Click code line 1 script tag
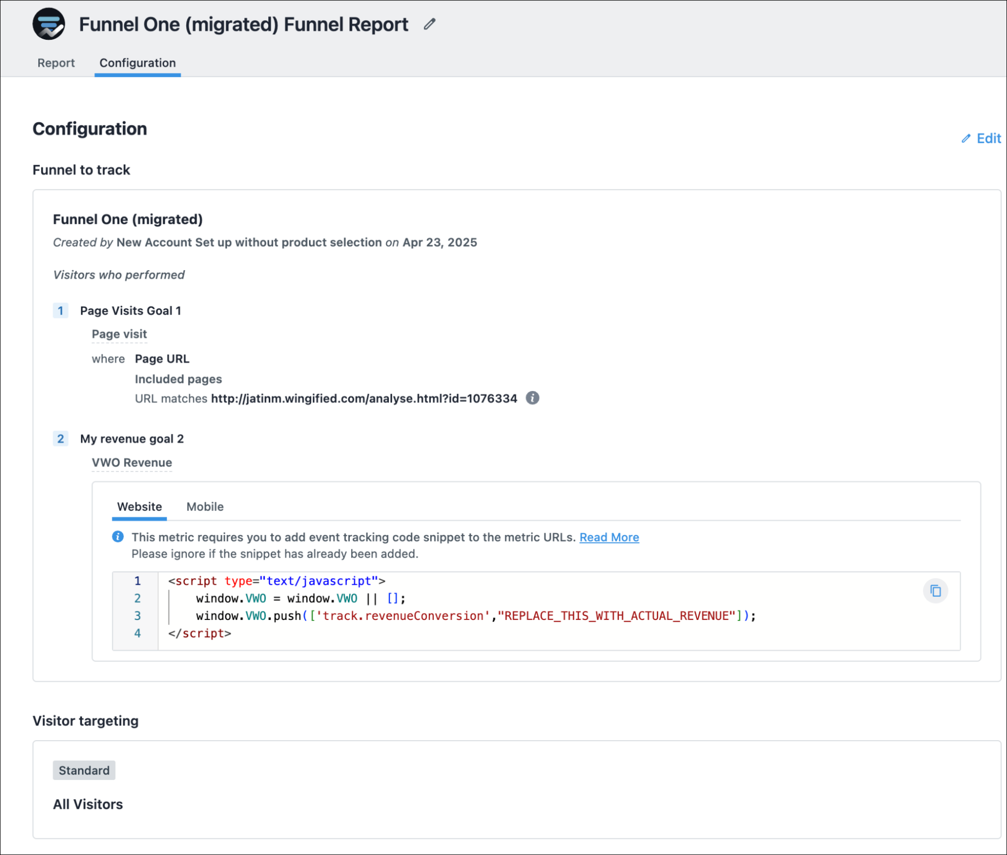 [277, 581]
